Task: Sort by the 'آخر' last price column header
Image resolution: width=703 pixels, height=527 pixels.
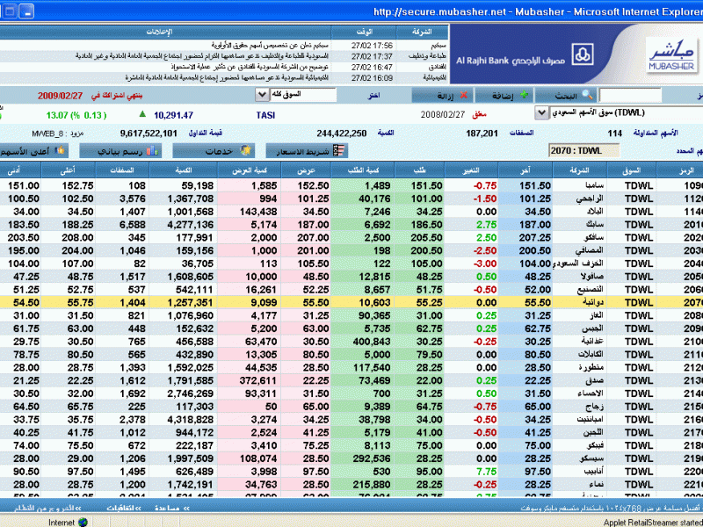Action: [525, 170]
